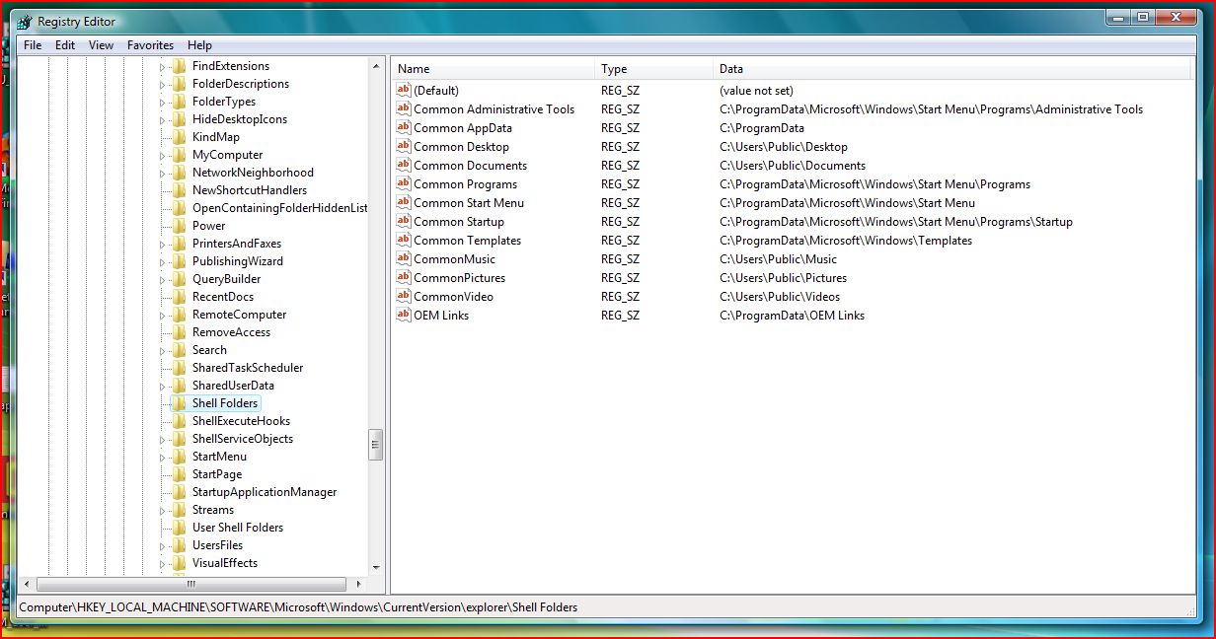Open the Favorites menu
1216x639 pixels.
(150, 45)
